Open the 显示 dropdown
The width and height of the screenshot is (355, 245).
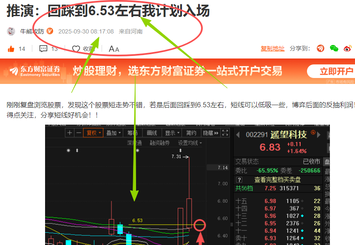coord(172,133)
